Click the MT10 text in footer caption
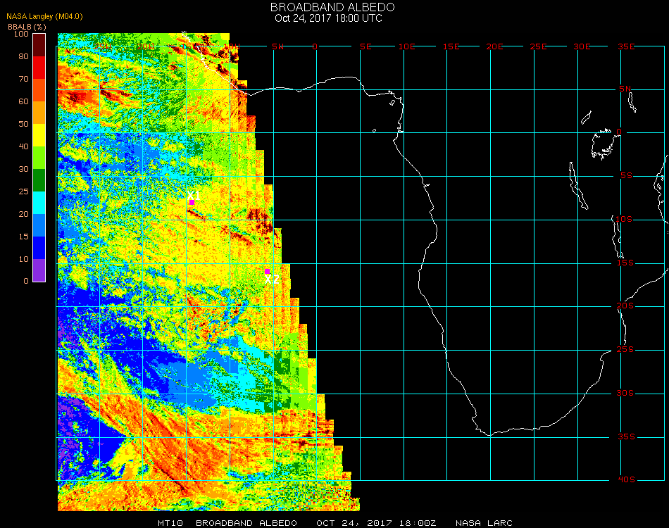This screenshot has height=528, width=669. tap(170, 523)
